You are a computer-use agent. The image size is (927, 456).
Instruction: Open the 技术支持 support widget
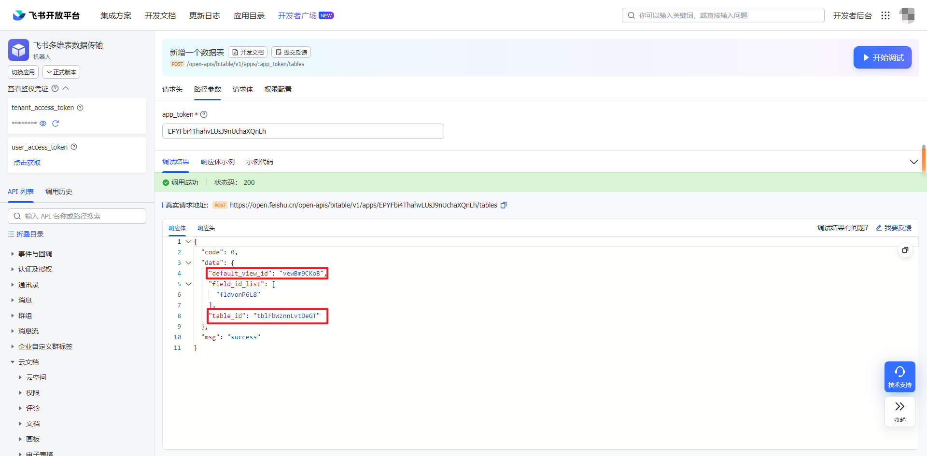900,376
